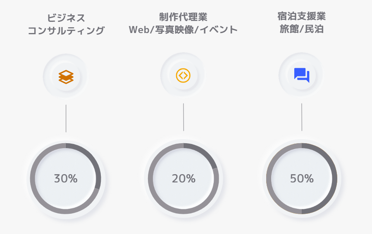Click the 50% percentage label
The image size is (372, 234).
tap(302, 179)
